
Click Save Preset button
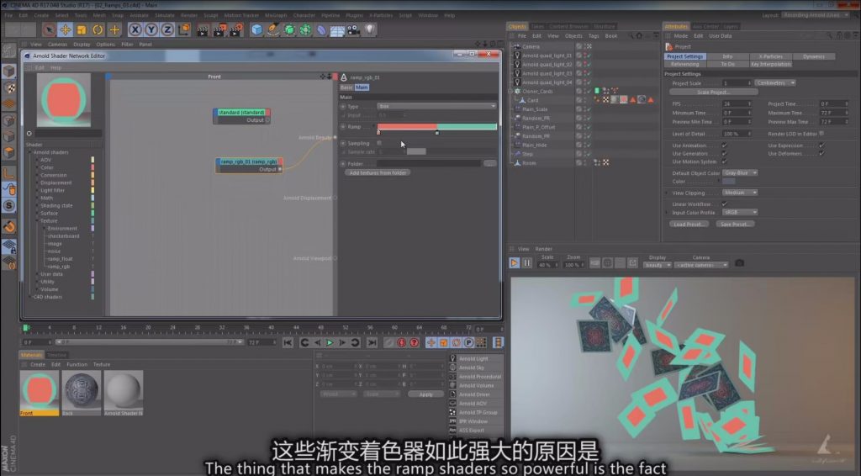735,225
